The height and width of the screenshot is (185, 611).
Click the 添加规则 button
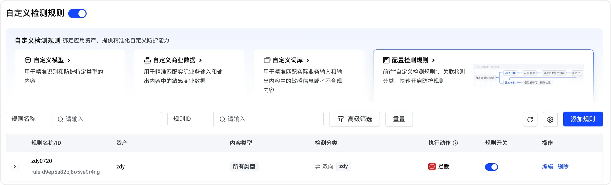point(583,119)
